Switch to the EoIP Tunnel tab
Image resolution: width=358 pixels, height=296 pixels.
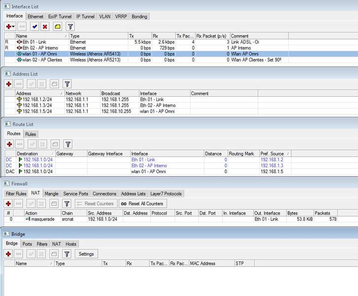(60, 16)
